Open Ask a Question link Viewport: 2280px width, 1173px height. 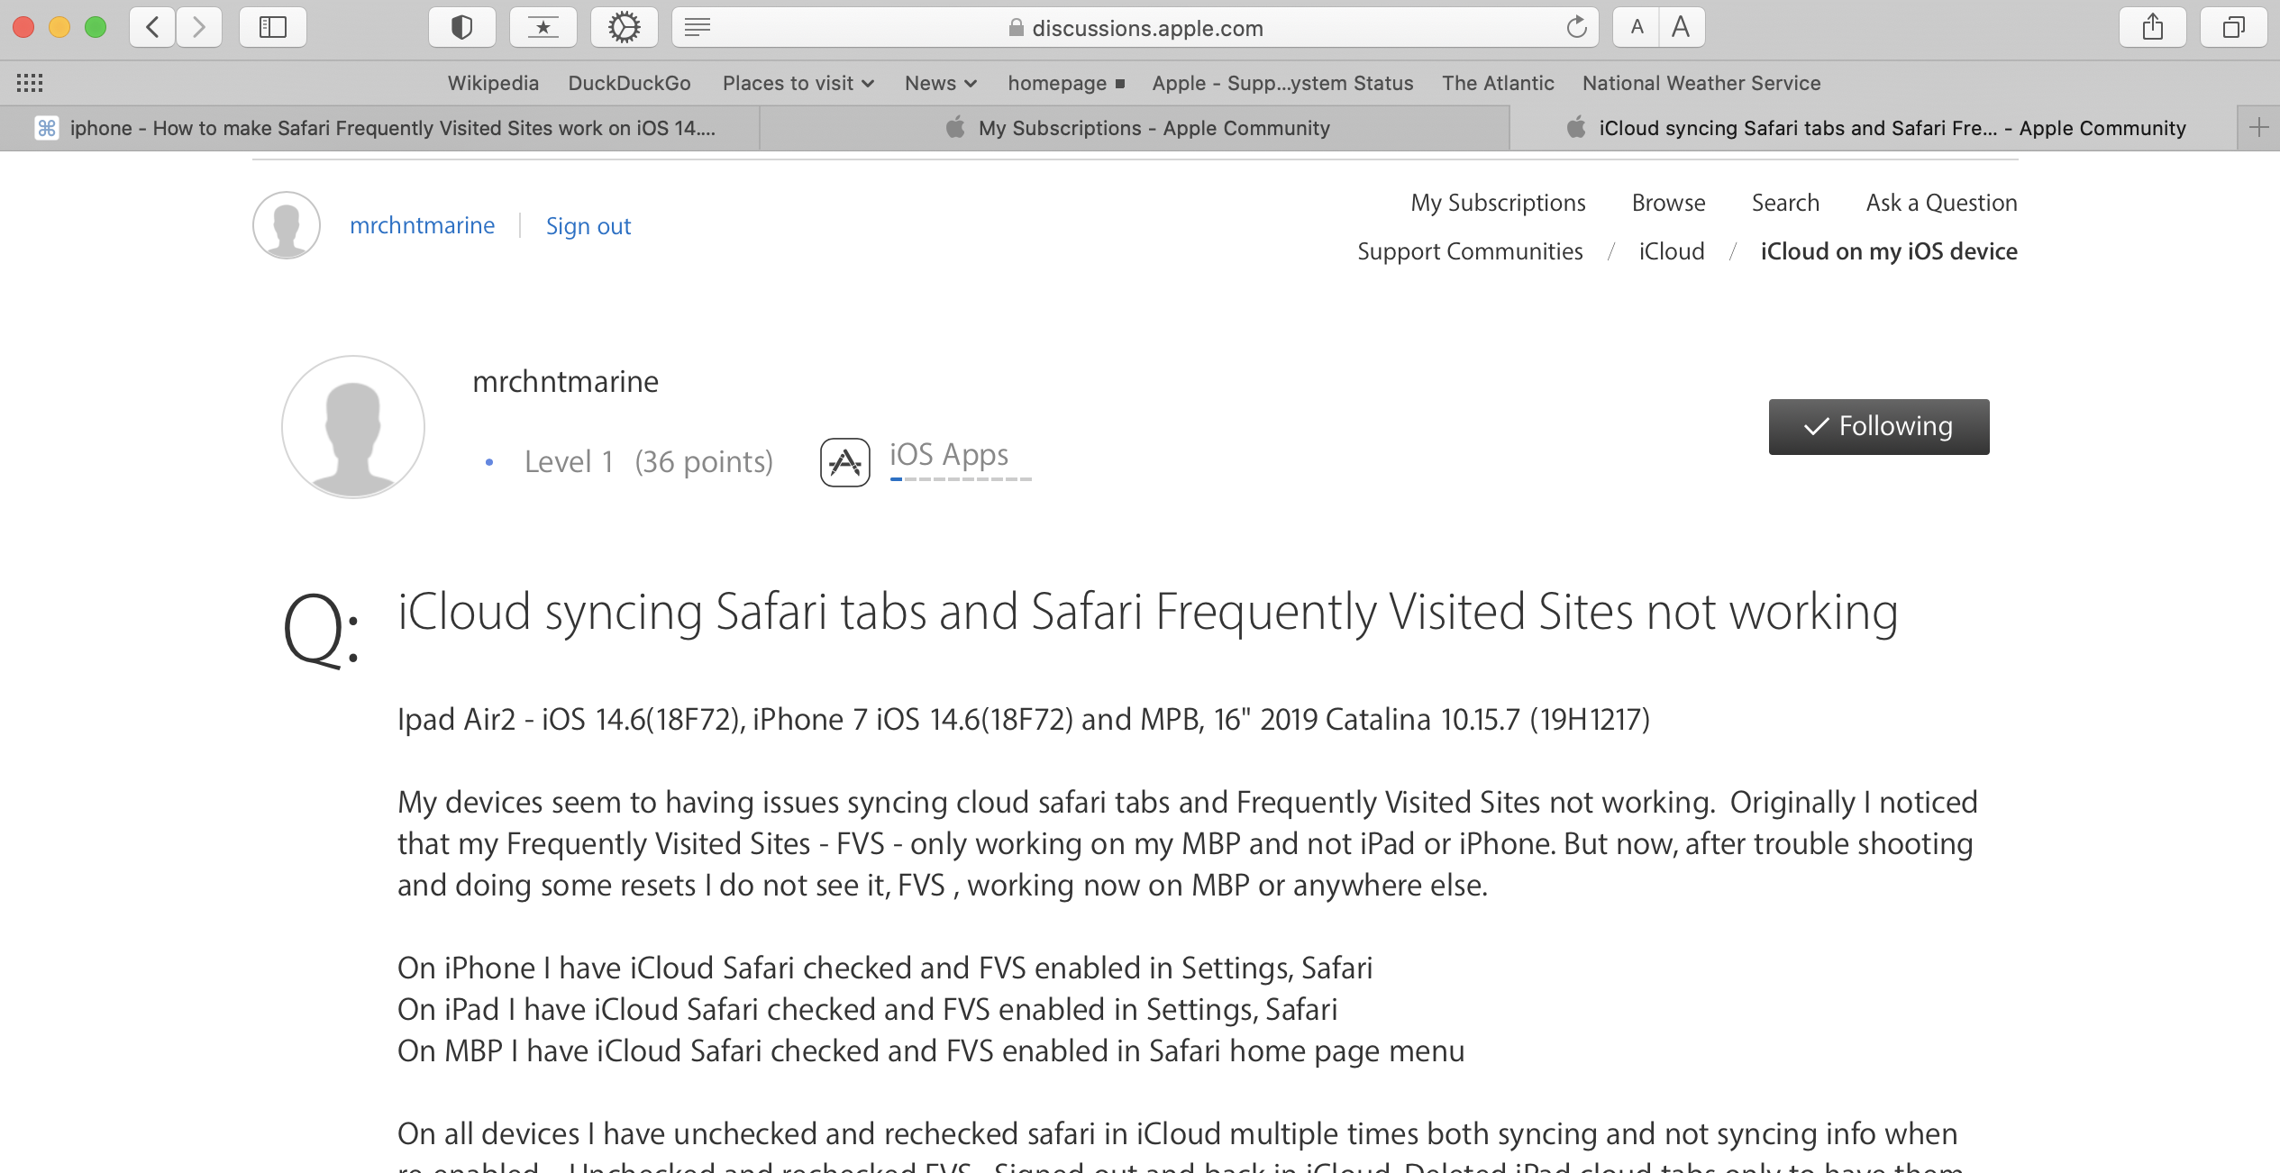[x=1941, y=203]
